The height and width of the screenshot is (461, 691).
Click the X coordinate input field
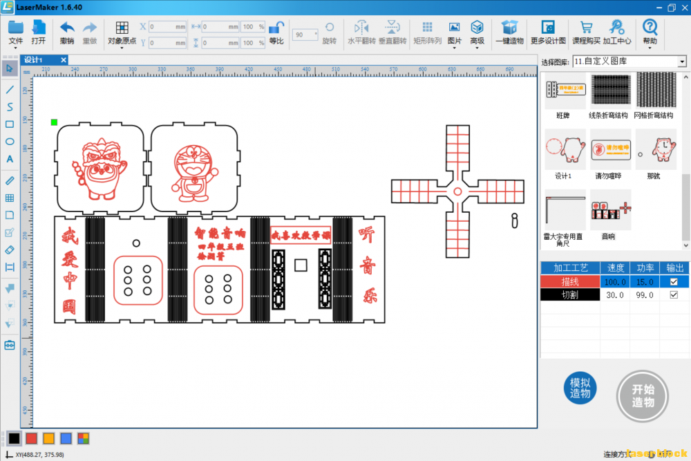click(x=167, y=27)
